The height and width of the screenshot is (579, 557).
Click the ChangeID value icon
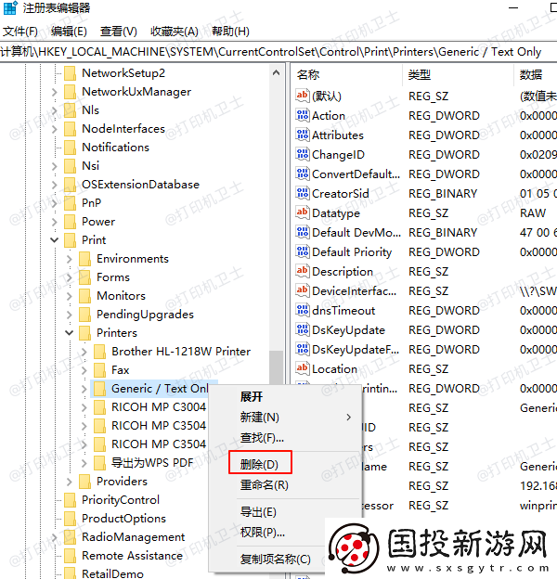click(302, 154)
